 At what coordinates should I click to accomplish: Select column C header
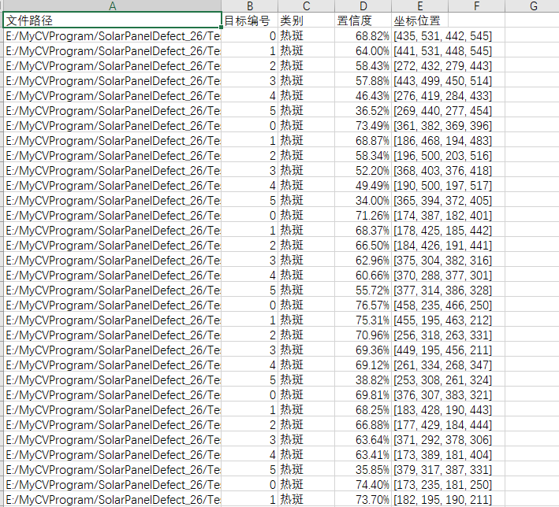coord(306,6)
